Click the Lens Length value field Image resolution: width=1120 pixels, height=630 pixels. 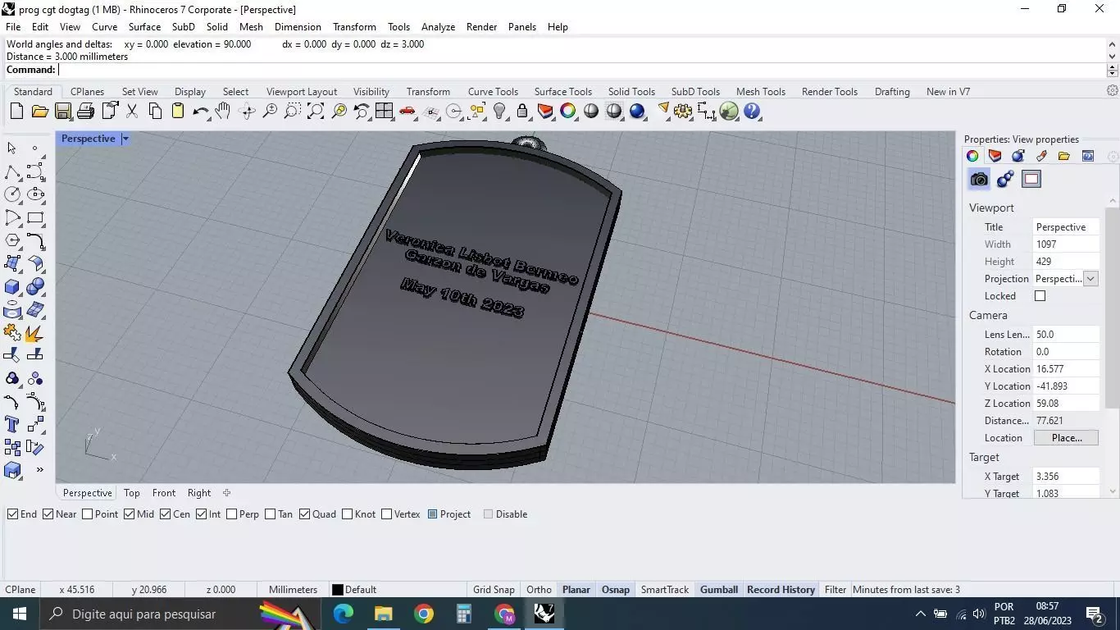click(1065, 335)
